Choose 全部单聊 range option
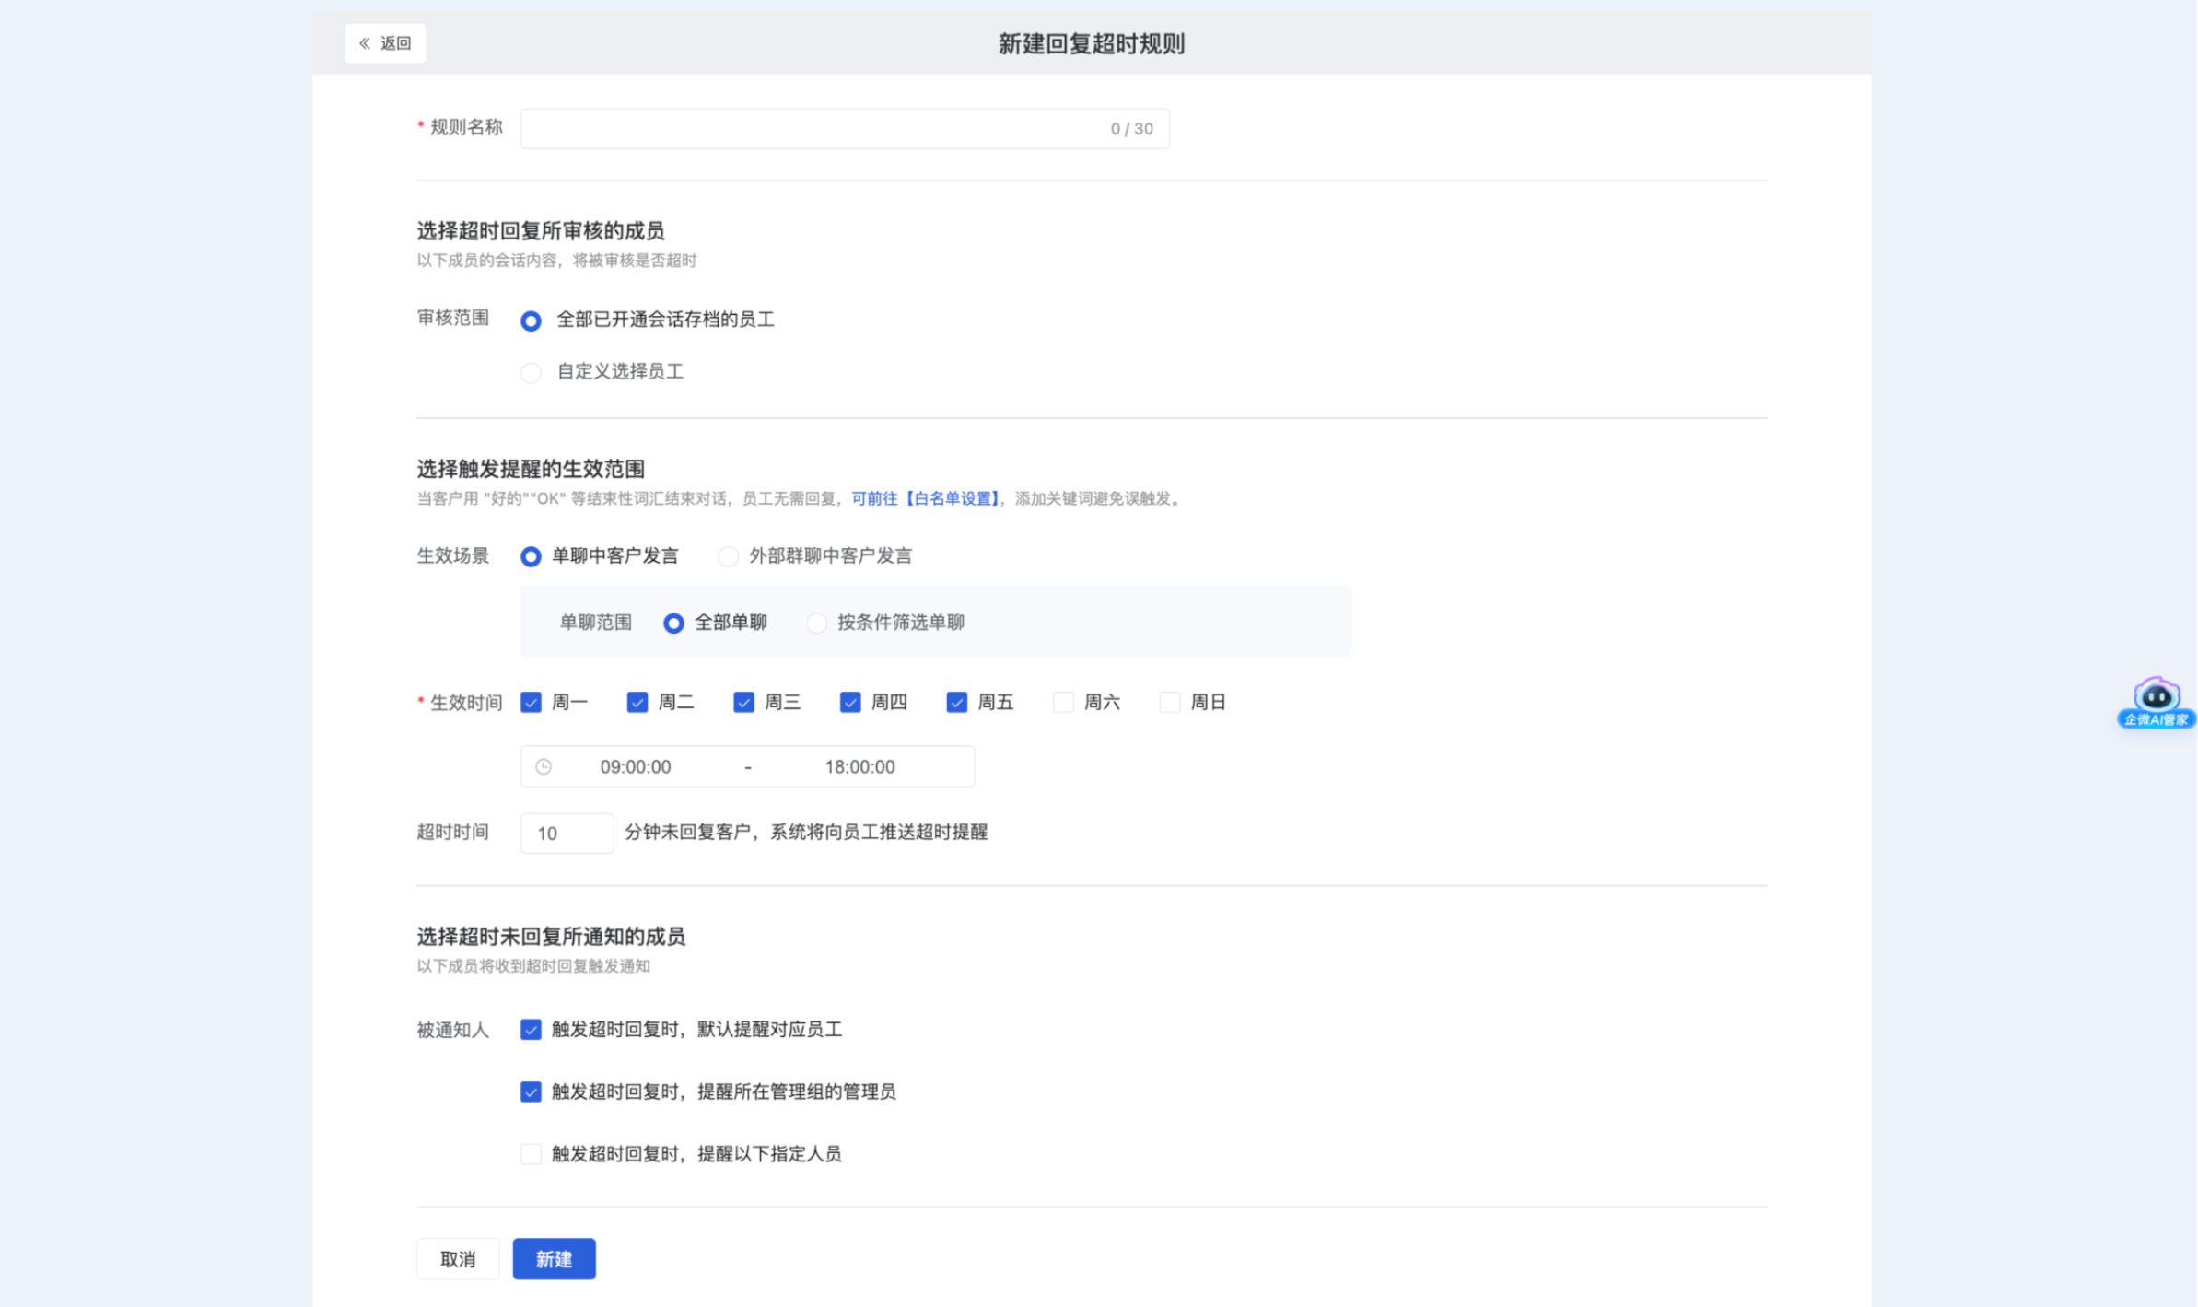This screenshot has height=1307, width=2198. pyautogui.click(x=673, y=623)
